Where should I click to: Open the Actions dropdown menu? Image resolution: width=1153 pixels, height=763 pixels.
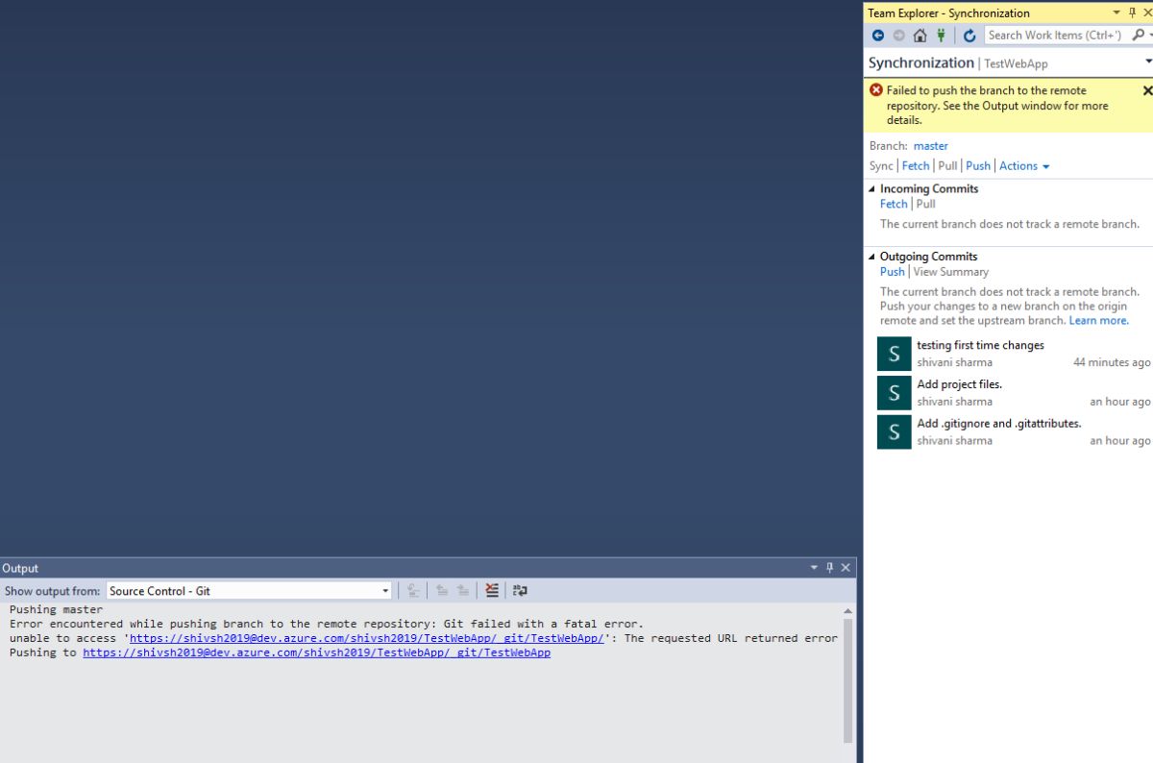[1024, 166]
